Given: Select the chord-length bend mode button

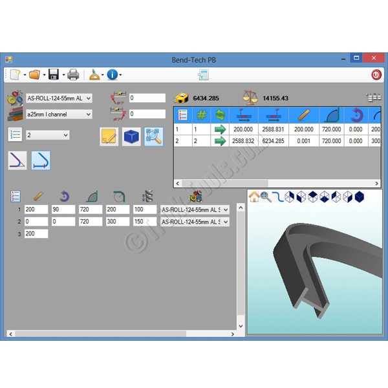Looking at the screenshot, I should click(41, 160).
